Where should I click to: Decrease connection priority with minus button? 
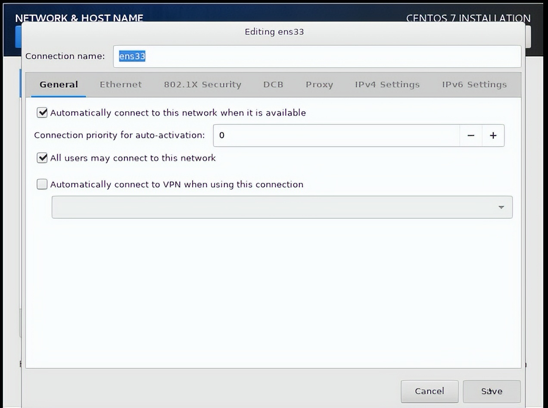(x=471, y=135)
